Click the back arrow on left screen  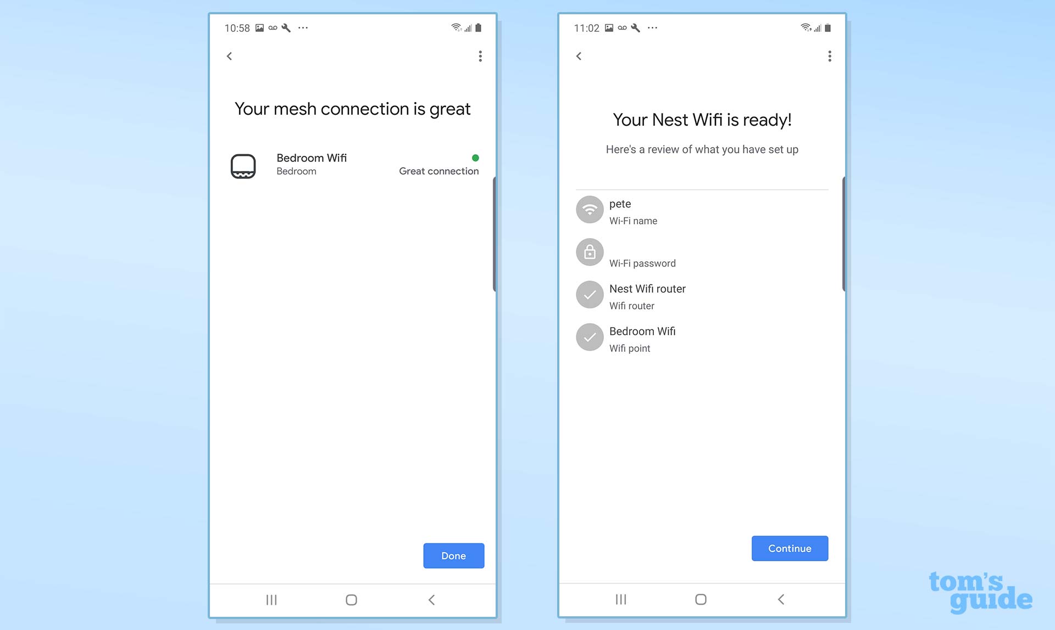[230, 56]
